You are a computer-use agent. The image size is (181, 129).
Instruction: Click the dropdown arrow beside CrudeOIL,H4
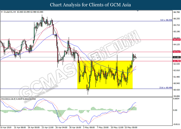click(2, 12)
